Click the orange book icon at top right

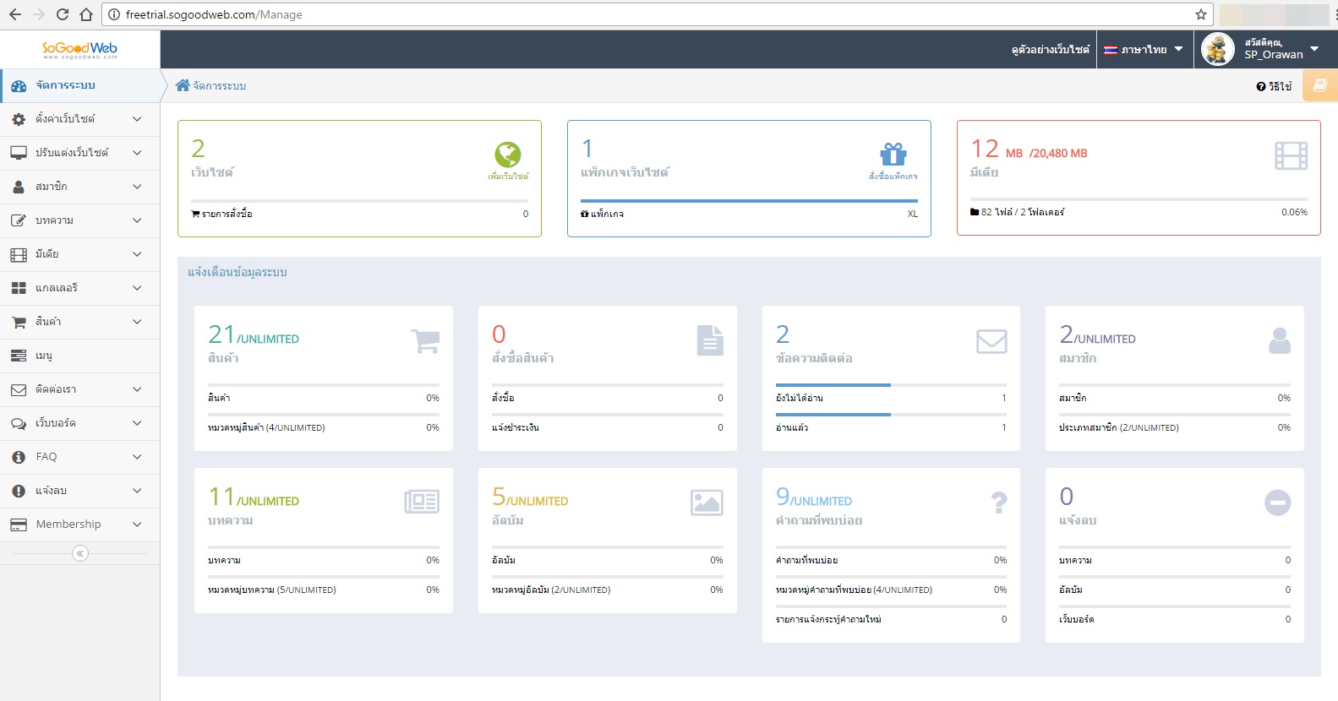pos(1319,85)
